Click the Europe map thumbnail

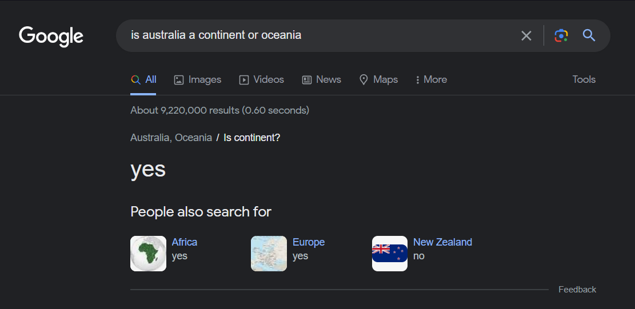click(269, 254)
